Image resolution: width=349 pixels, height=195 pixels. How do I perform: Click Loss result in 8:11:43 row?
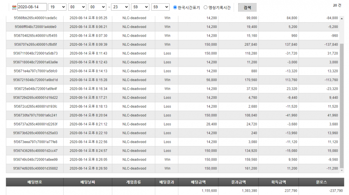coord(167,53)
